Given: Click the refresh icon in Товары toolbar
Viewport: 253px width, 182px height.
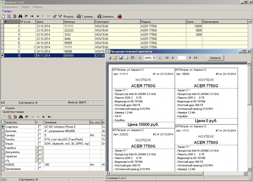Looking at the screenshot, I should point(26,16).
